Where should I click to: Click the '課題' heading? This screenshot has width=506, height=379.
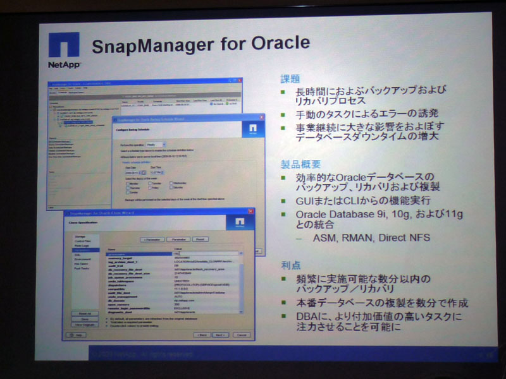coord(290,78)
